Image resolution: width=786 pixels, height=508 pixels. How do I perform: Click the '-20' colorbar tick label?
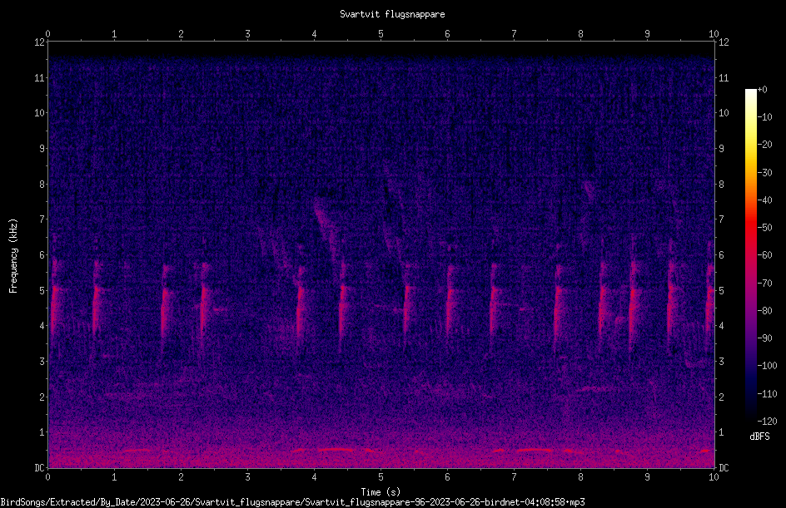pyautogui.click(x=765, y=145)
